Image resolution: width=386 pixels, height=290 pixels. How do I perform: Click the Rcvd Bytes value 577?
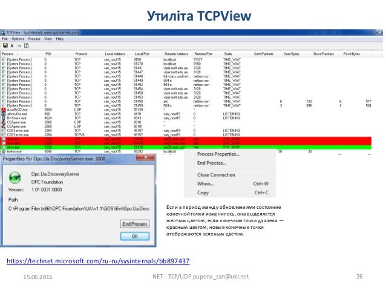[368, 101]
